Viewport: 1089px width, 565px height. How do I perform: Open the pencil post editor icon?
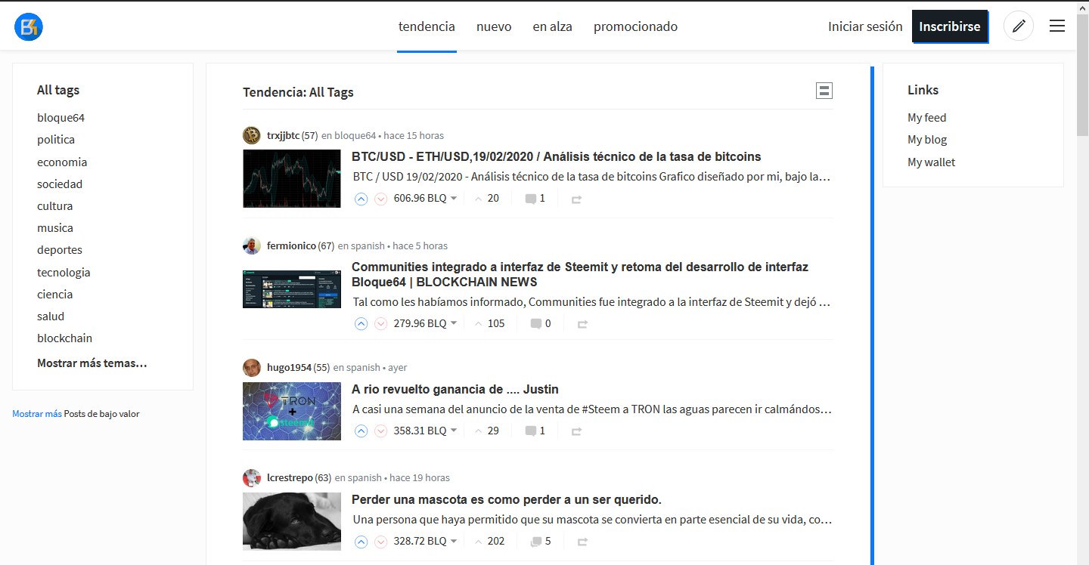pyautogui.click(x=1018, y=26)
